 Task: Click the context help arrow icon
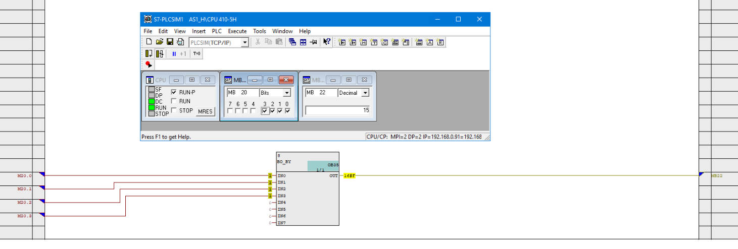click(327, 42)
